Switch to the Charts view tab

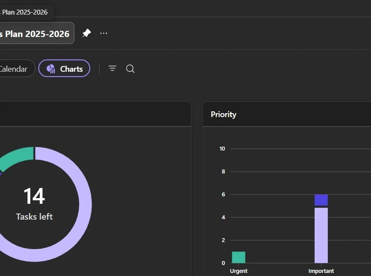(x=64, y=68)
